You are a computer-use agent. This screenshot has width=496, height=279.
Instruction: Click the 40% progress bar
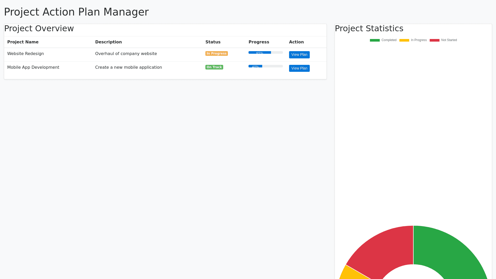click(265, 66)
